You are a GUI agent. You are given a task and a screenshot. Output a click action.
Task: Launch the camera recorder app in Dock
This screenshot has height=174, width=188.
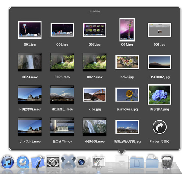(x=83, y=162)
